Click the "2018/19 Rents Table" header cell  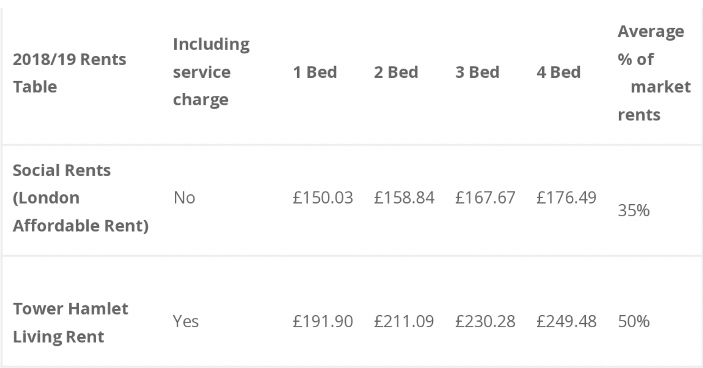click(x=69, y=73)
